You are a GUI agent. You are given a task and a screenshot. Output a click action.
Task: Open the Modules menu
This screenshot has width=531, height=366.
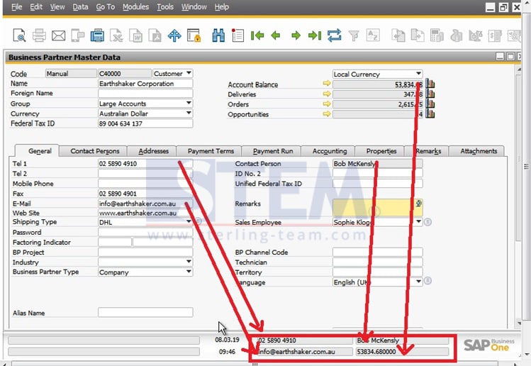(x=135, y=7)
